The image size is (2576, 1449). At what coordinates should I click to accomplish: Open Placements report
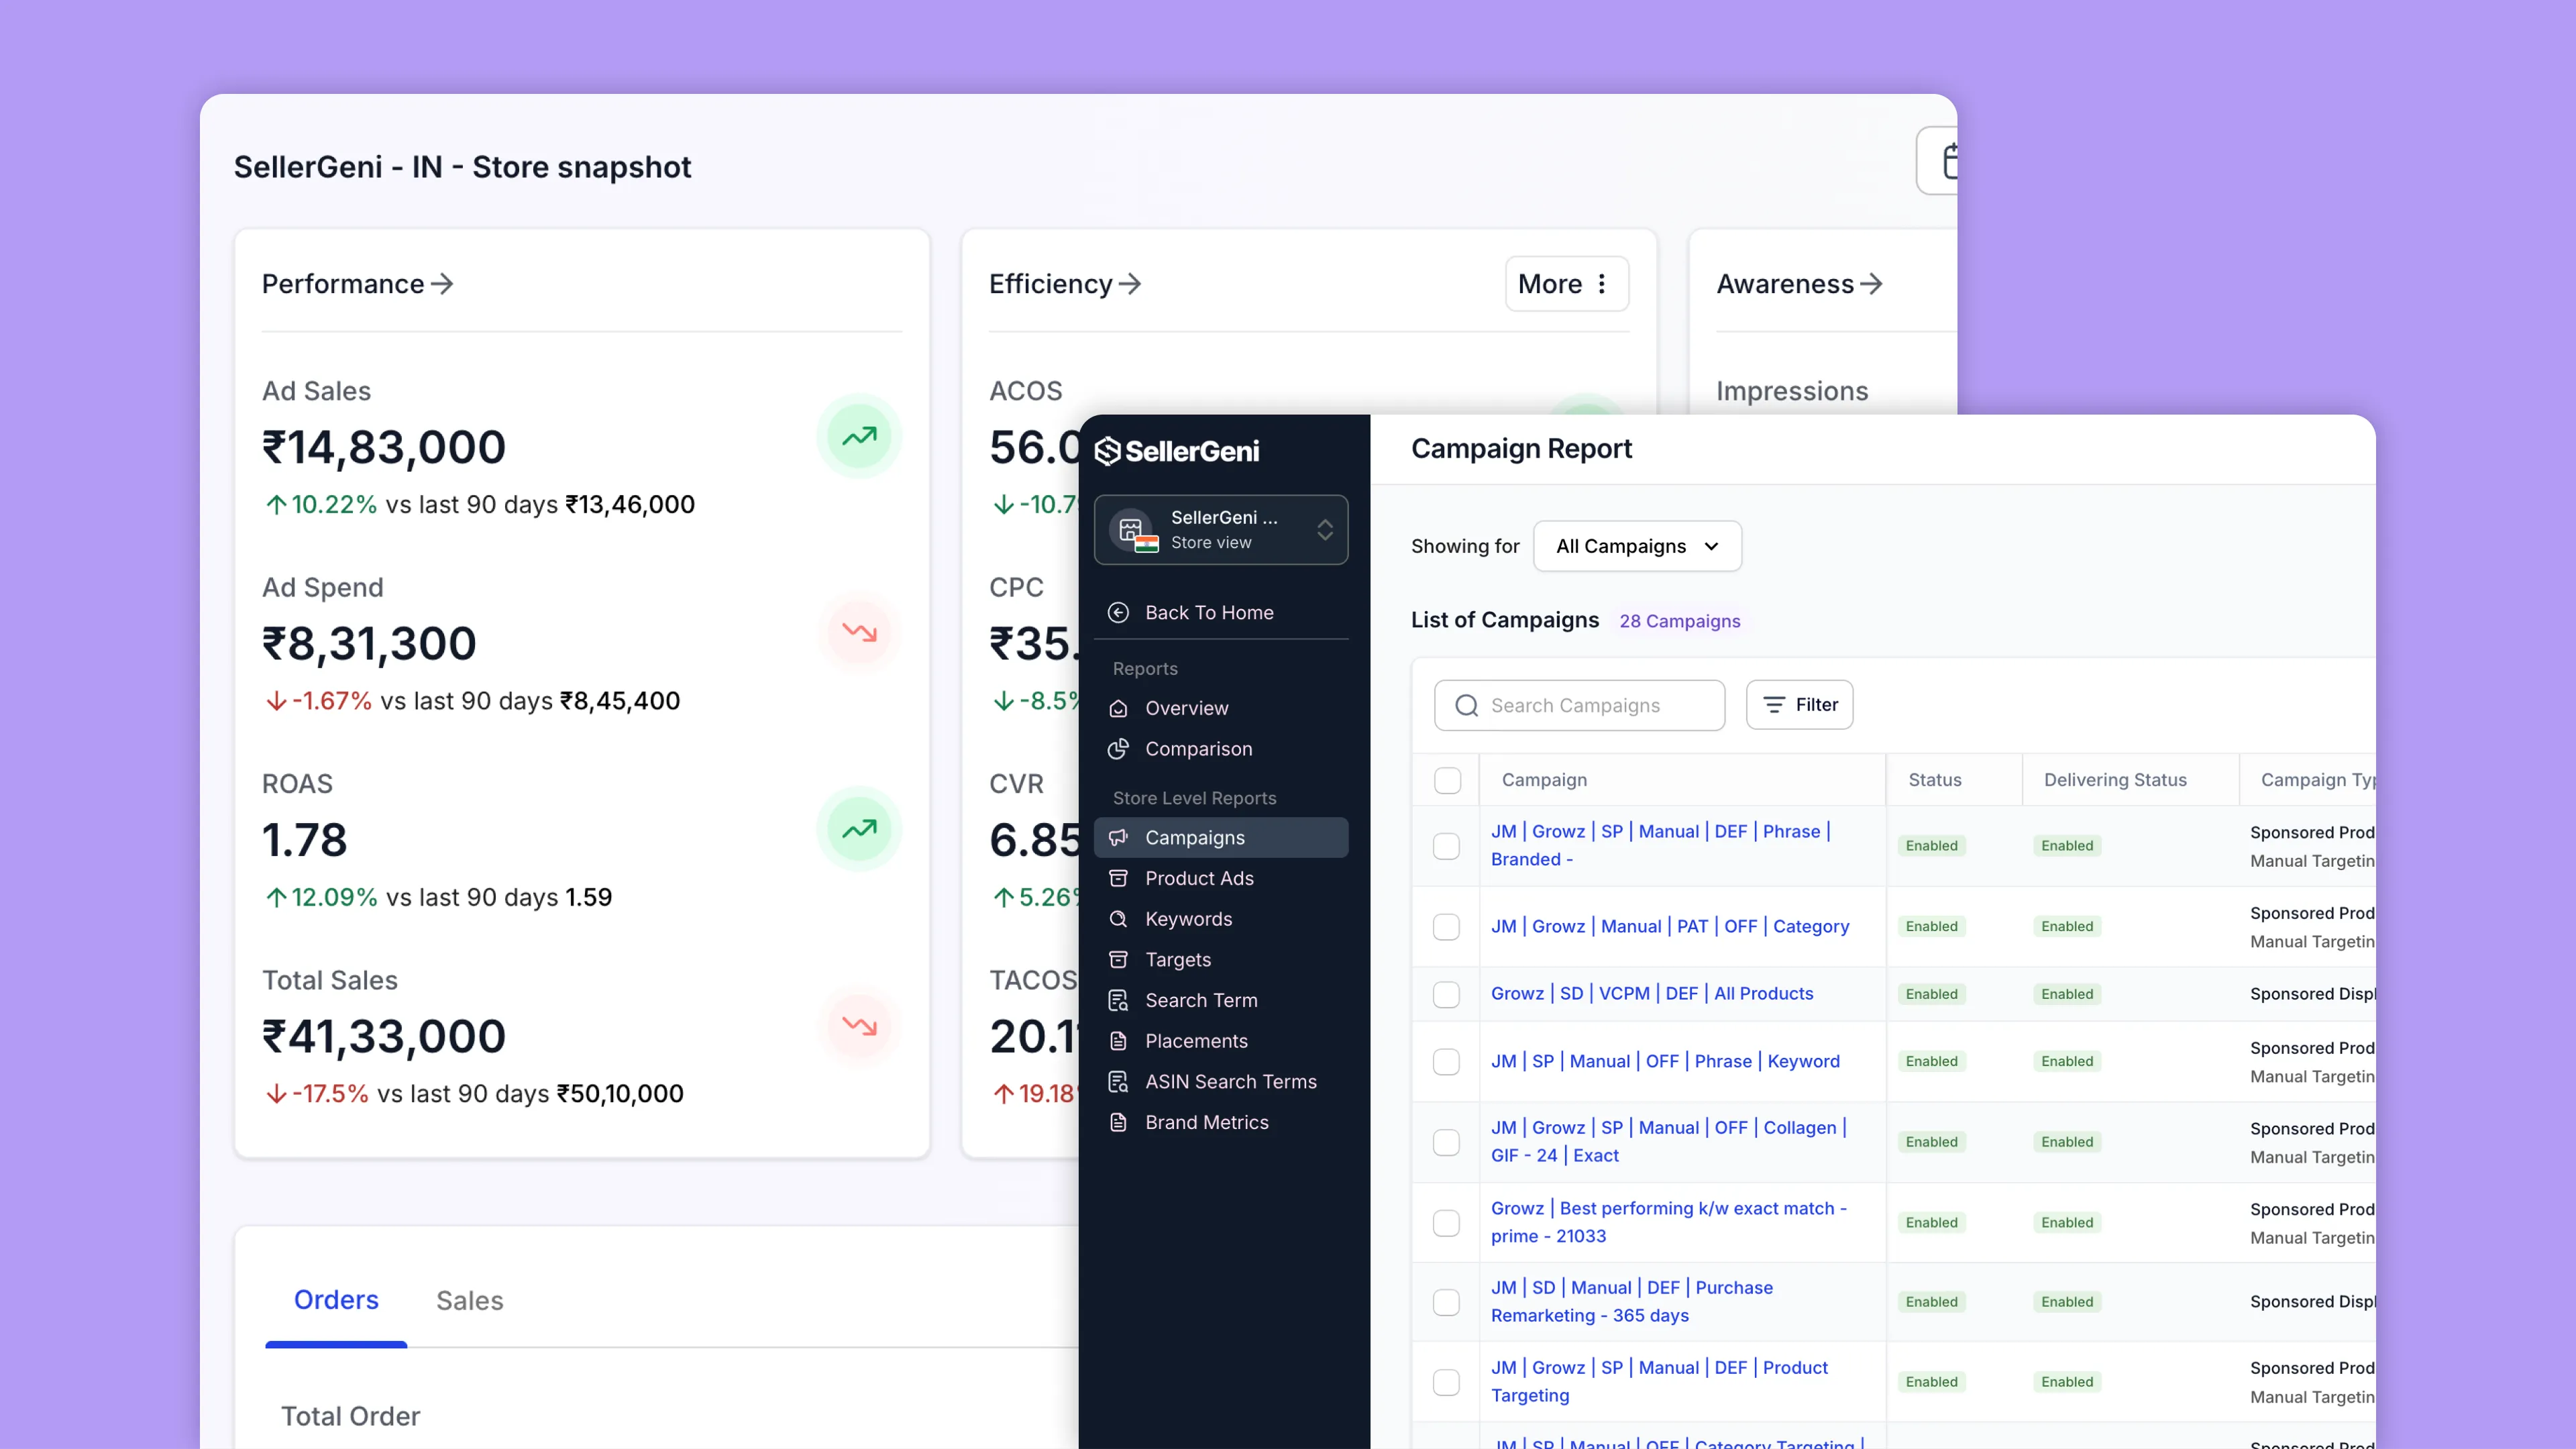1221,1041
